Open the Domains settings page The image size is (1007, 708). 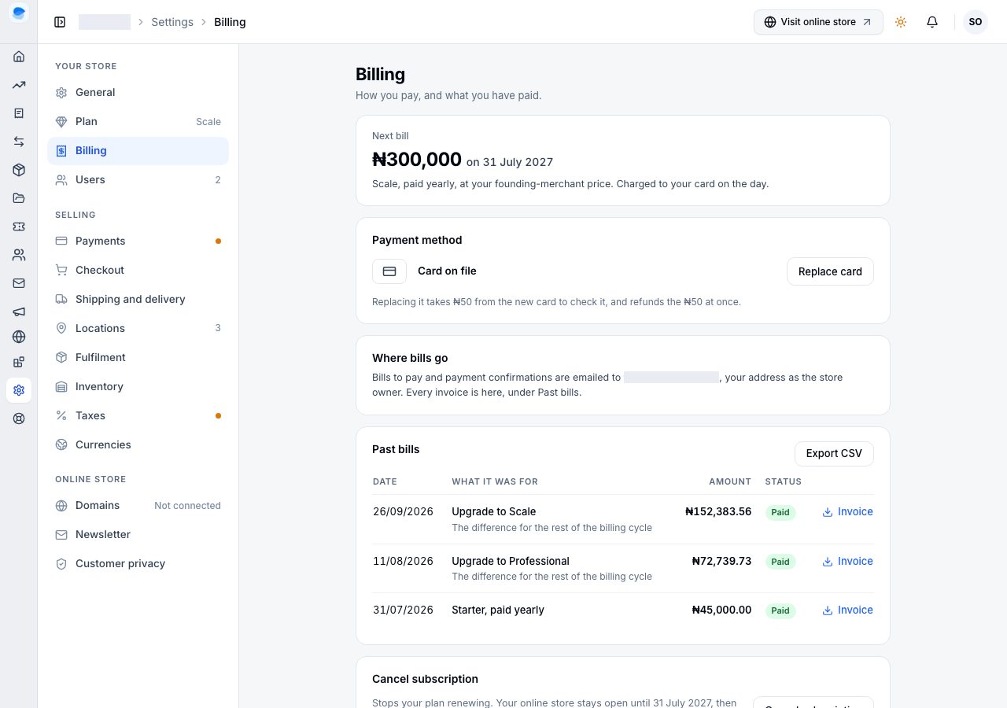pos(138,506)
